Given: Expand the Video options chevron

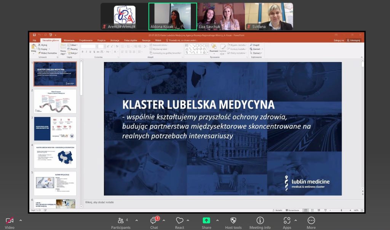Looking at the screenshot, I should [x=21, y=220].
